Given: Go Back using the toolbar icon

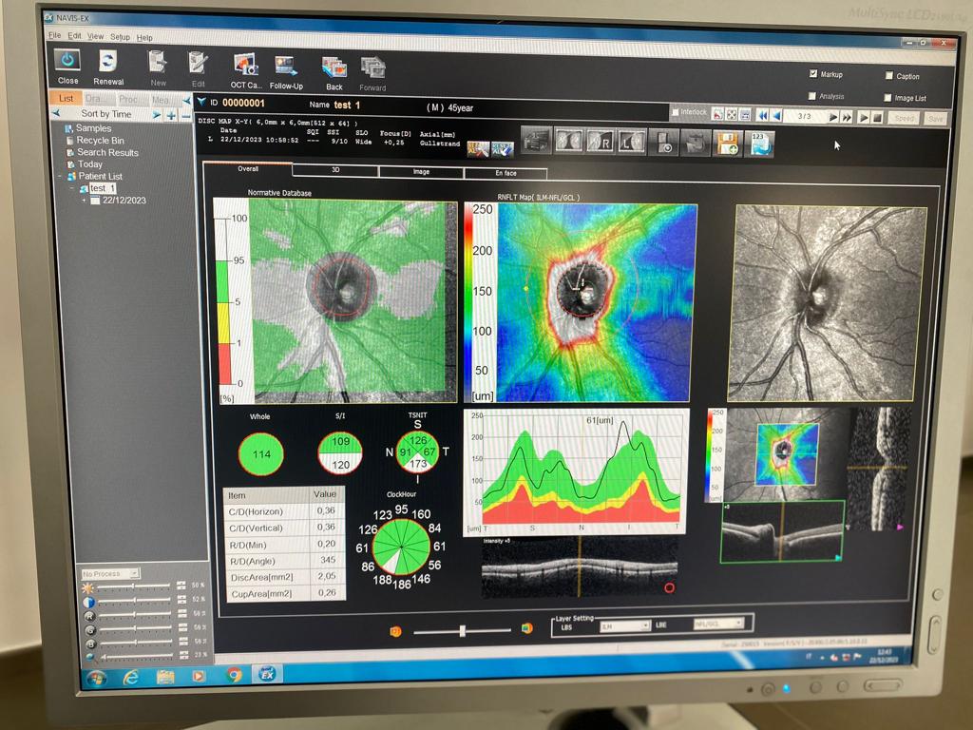Looking at the screenshot, I should (334, 67).
